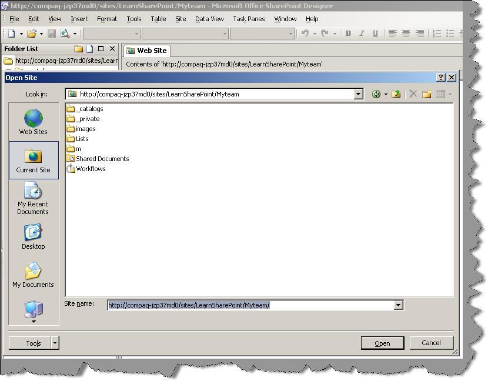Click New Folder icon in Folder List
This screenshot has height=381, width=488.
point(78,49)
